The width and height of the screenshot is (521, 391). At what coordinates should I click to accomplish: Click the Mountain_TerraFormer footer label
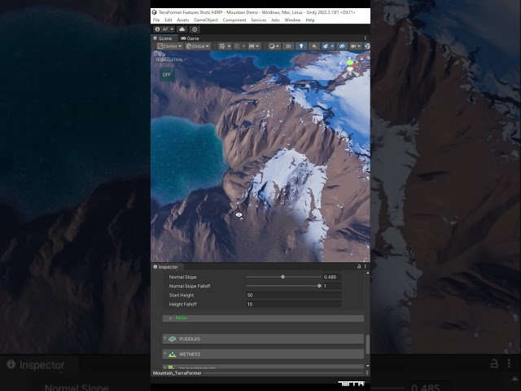(177, 373)
